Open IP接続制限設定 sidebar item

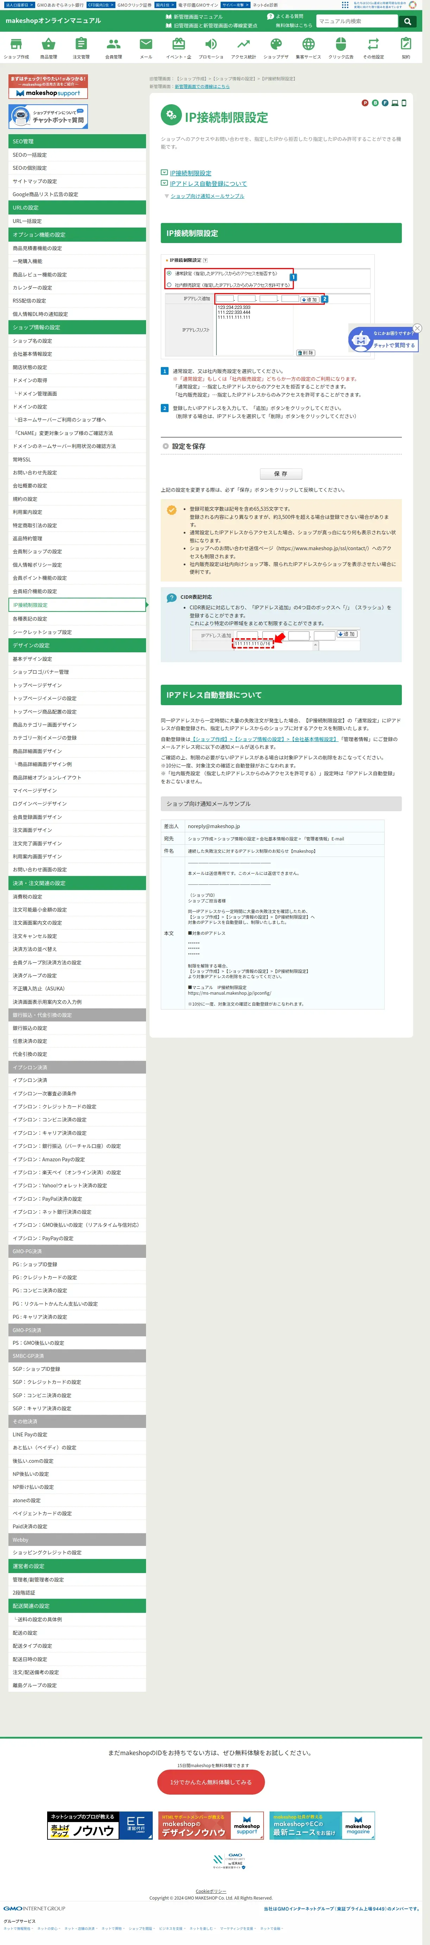coord(77,605)
